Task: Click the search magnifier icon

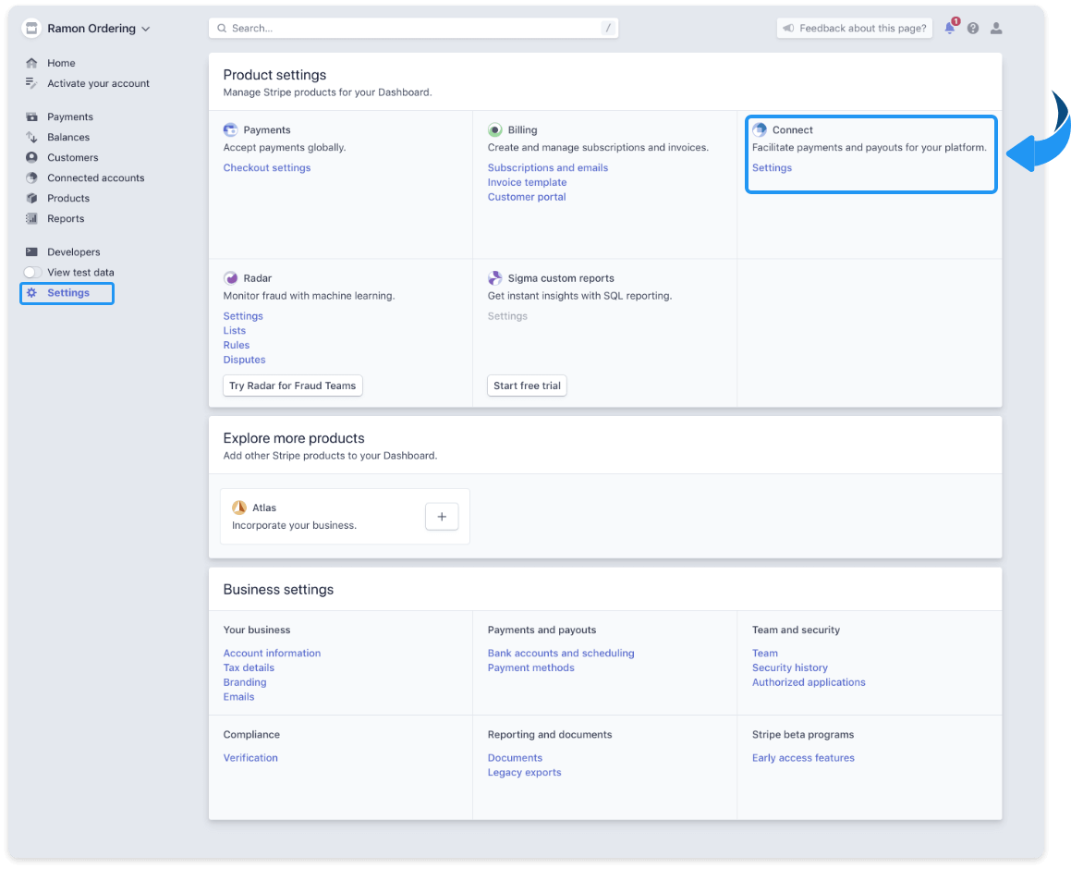Action: pos(222,28)
